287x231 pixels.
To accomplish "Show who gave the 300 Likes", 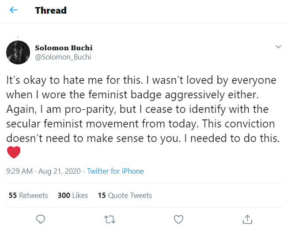I will 73,195.
